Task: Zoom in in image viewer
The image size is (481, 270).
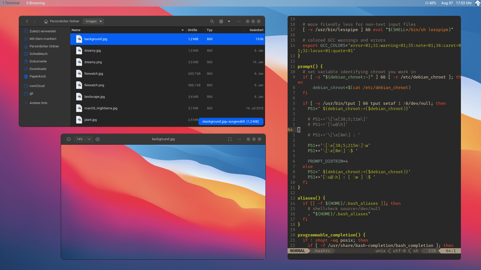Action: [x=98, y=139]
